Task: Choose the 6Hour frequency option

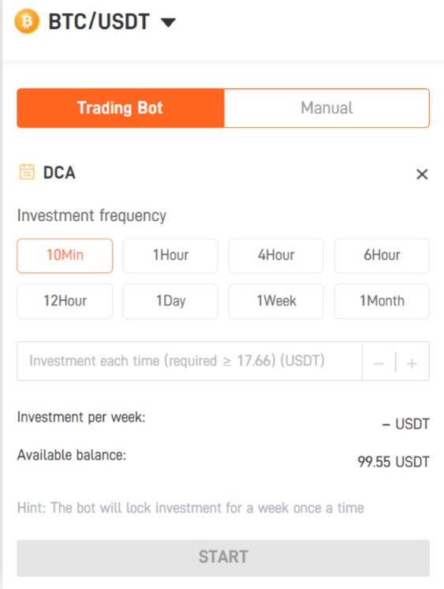Action: pos(382,256)
